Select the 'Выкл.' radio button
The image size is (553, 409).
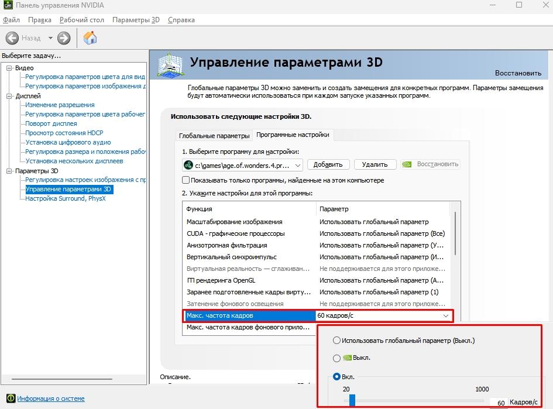336,358
